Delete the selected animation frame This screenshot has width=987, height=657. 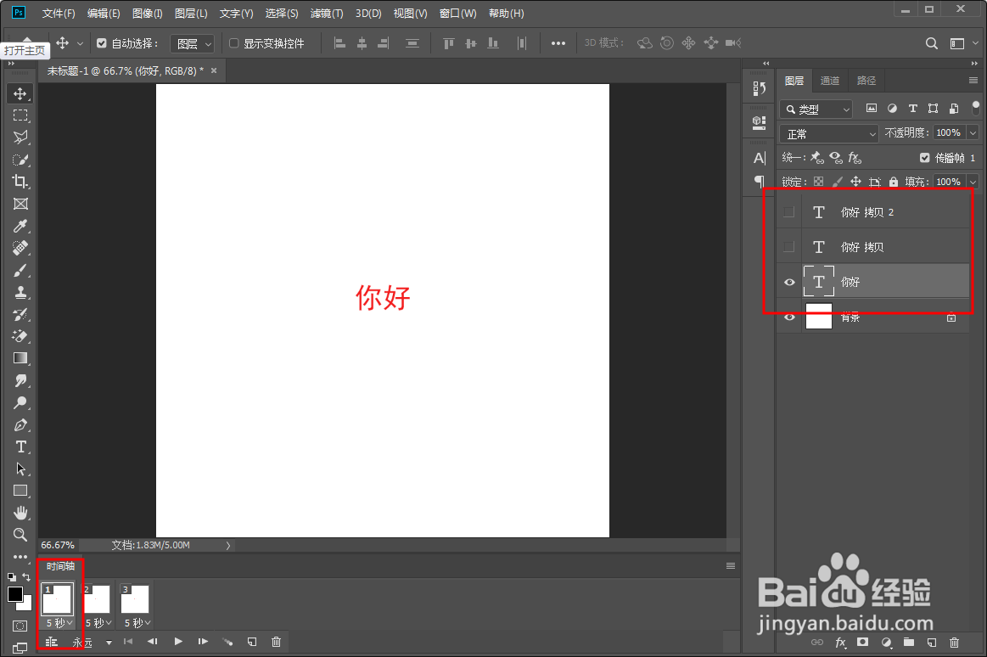(x=276, y=642)
